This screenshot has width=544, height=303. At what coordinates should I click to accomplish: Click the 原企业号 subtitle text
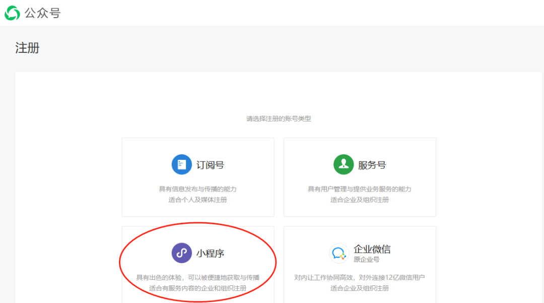(366, 260)
